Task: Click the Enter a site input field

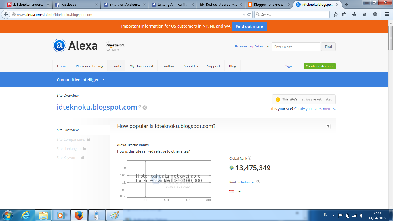Action: (296, 47)
